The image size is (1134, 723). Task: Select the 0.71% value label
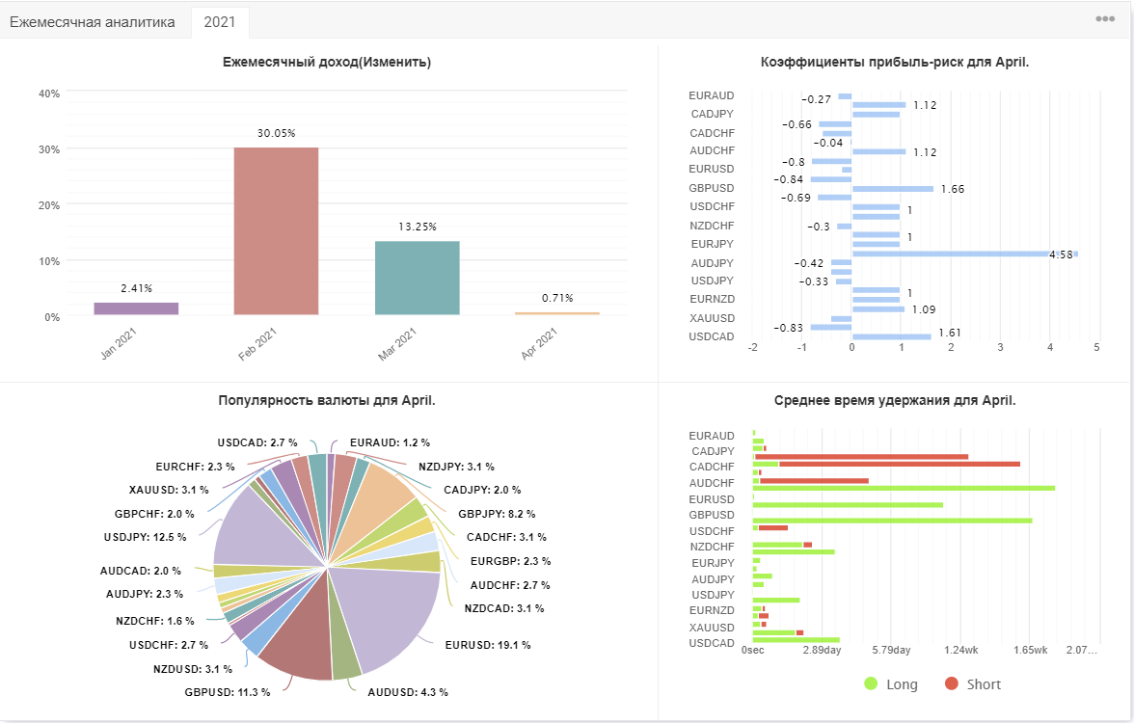[557, 298]
